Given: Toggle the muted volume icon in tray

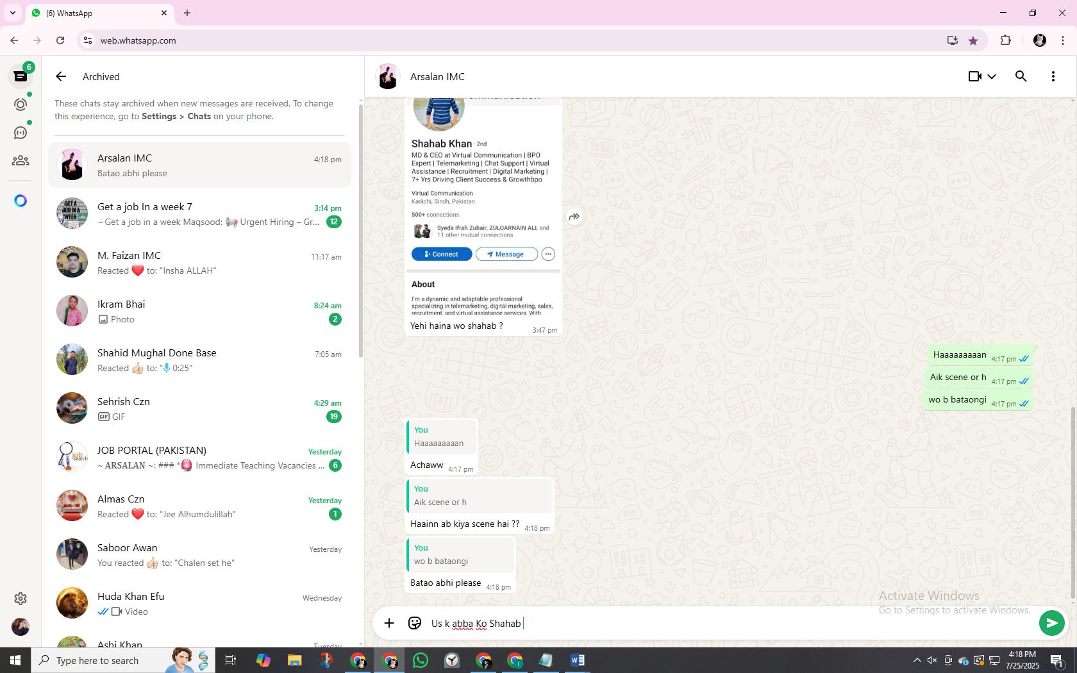Looking at the screenshot, I should [932, 660].
